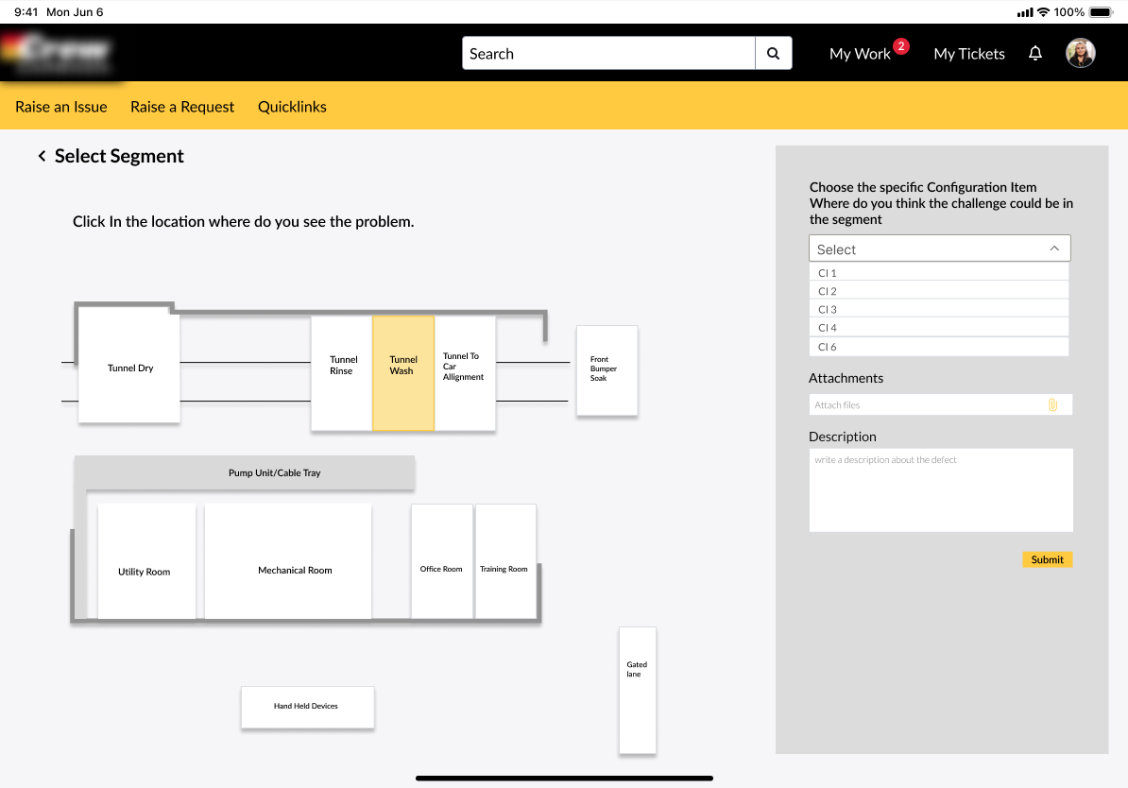
Task: Open Raise a Request menu
Action: tap(182, 107)
